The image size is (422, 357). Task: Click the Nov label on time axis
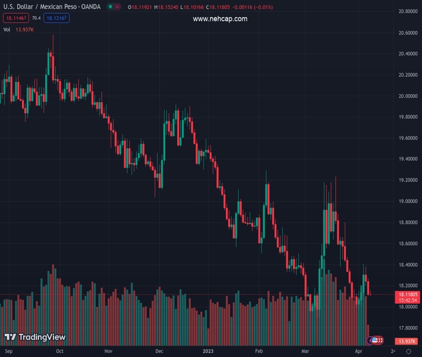108,351
